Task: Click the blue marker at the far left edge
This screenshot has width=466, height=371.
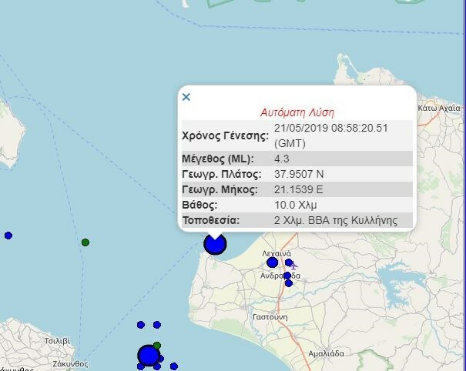Action: click(x=8, y=236)
